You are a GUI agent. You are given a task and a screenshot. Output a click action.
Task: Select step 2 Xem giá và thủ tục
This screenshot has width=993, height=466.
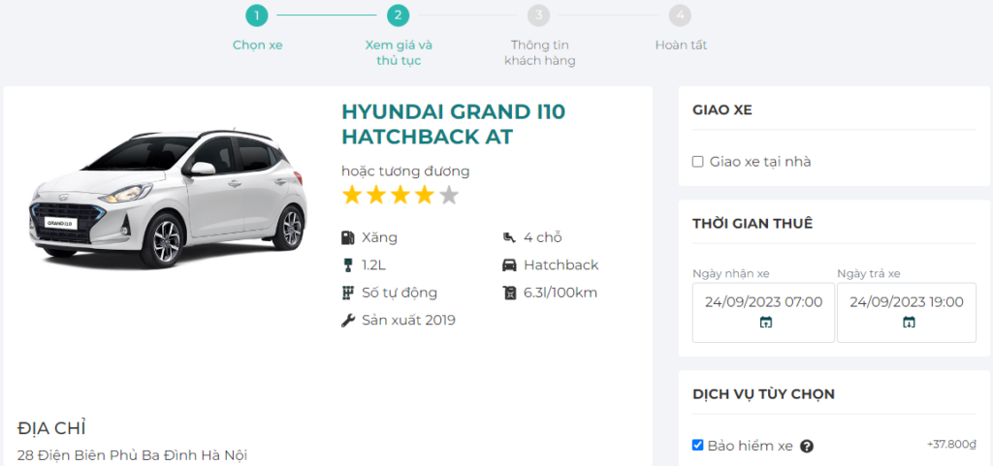click(398, 16)
